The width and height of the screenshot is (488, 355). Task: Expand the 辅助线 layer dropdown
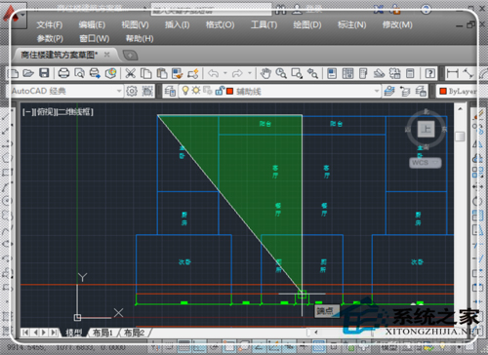tap(377, 91)
